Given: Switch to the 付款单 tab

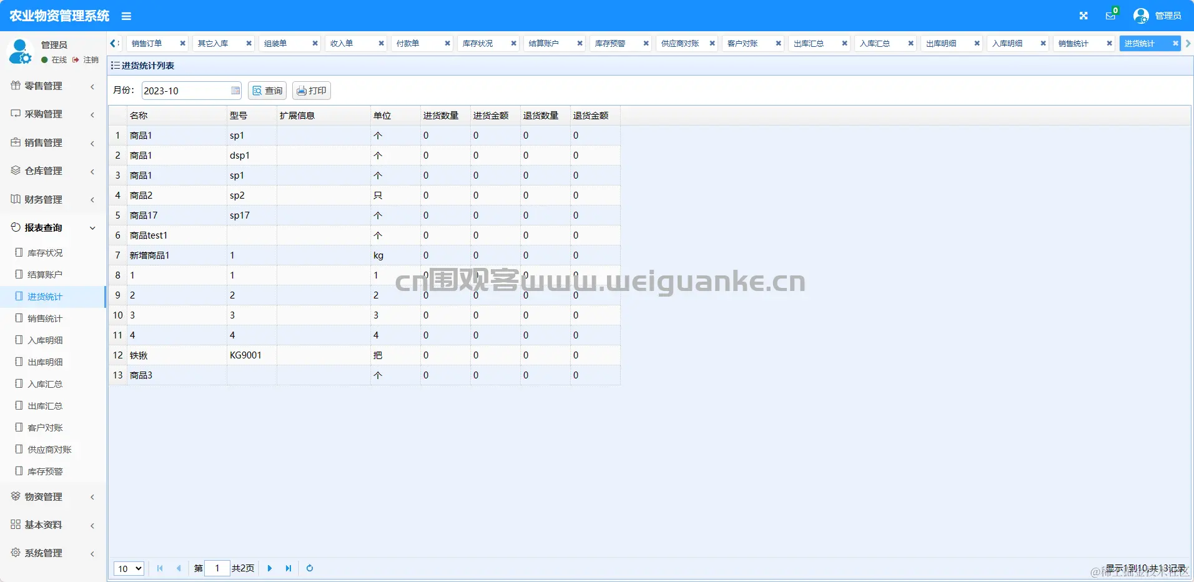Looking at the screenshot, I should 408,43.
